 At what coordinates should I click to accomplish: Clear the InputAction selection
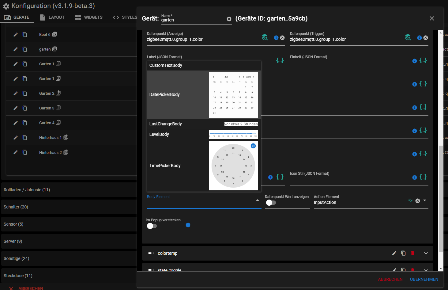[418, 201]
